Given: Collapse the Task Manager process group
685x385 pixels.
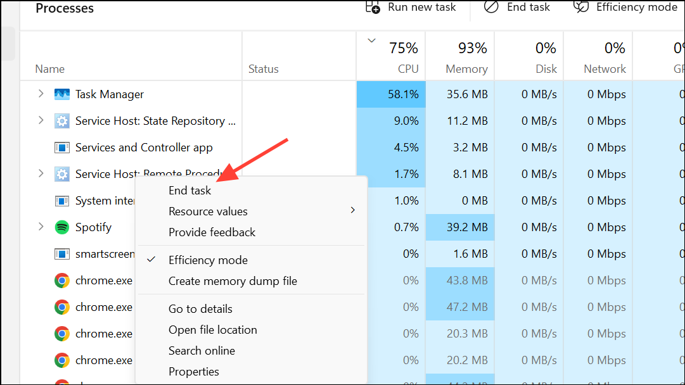Looking at the screenshot, I should coord(41,94).
